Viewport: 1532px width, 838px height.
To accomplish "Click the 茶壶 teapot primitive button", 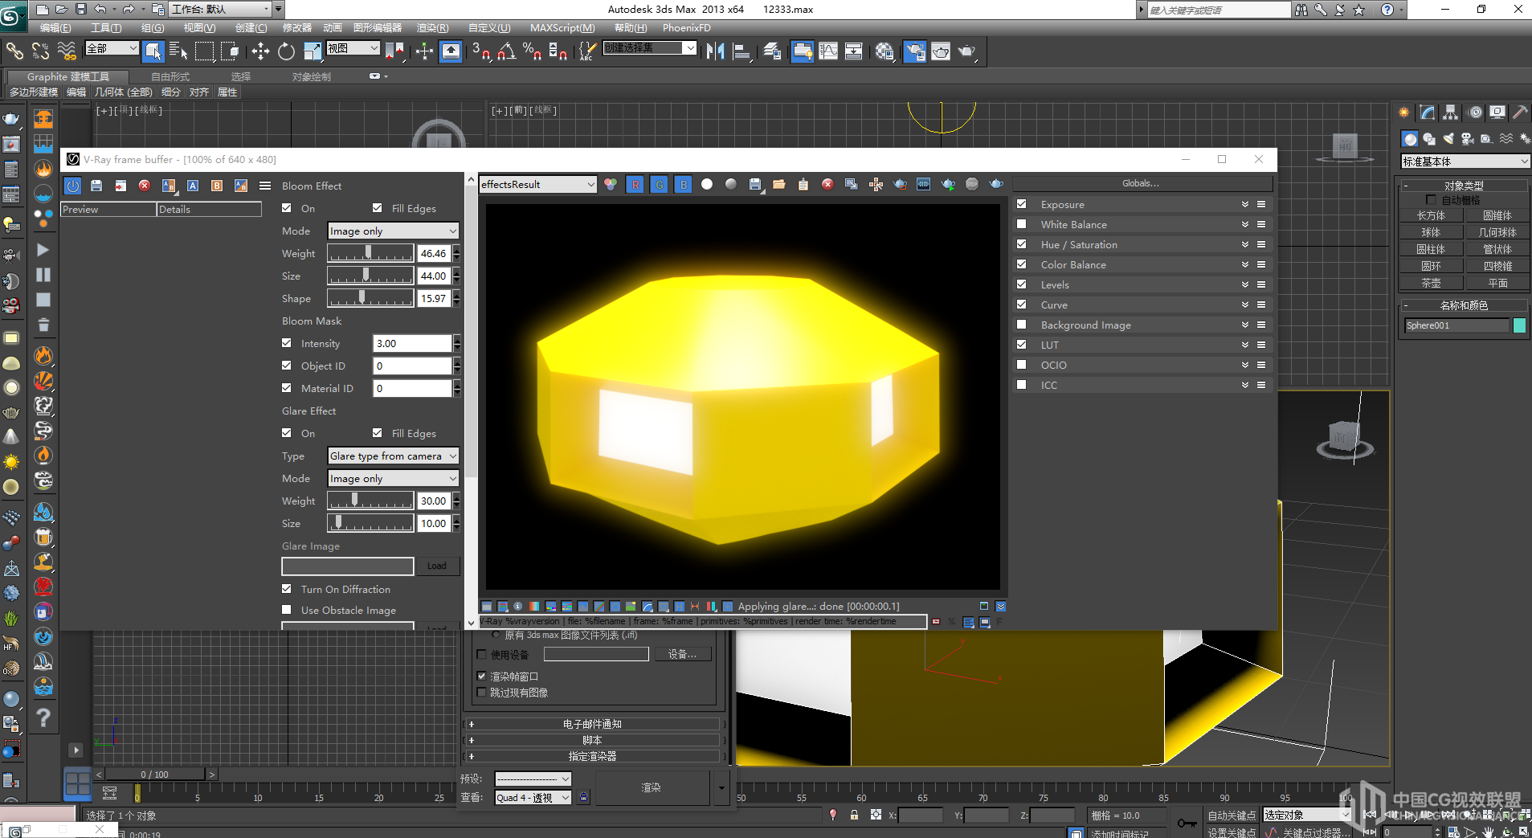I will click(1431, 283).
